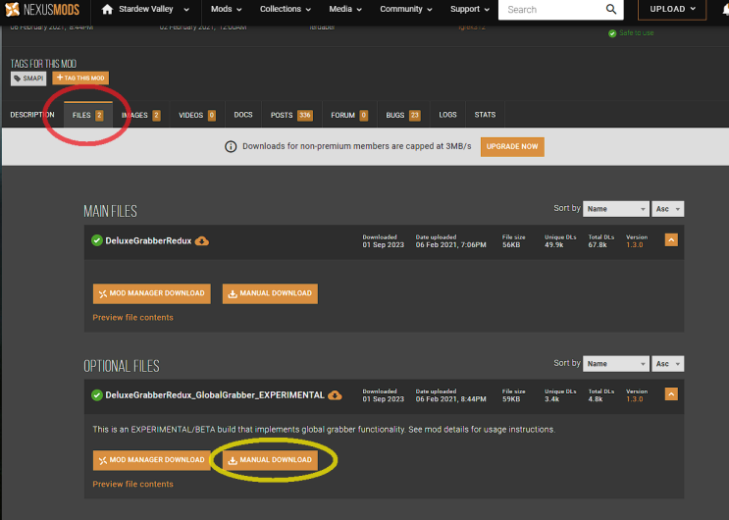Open the Collections menu
Screen dimensions: 729x520
coord(285,9)
